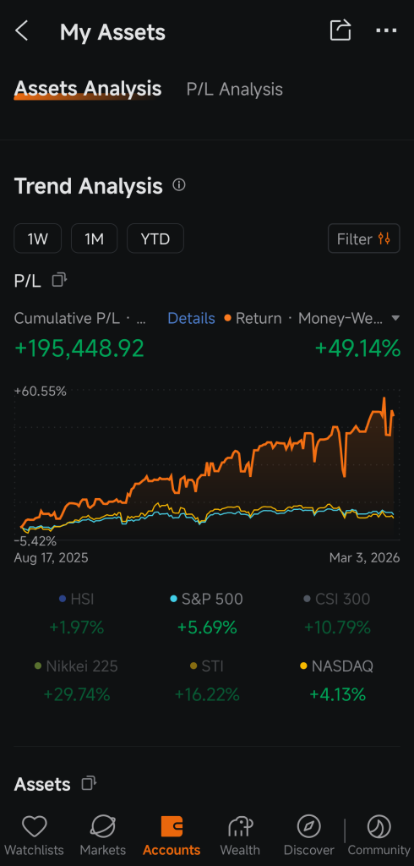
Task: Open the share icon at top
Action: [340, 30]
